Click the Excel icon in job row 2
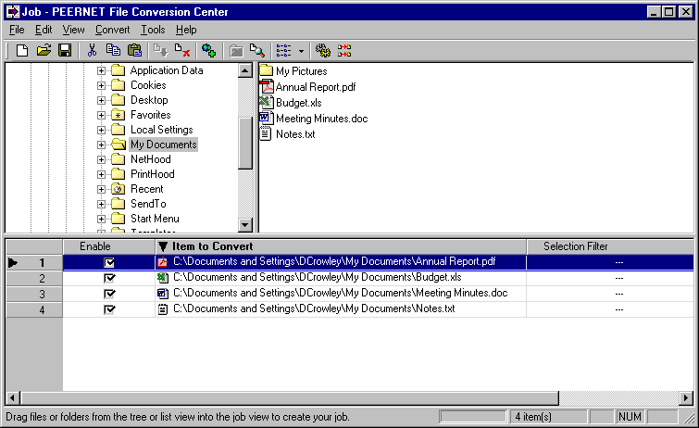This screenshot has height=428, width=699. coord(163,278)
